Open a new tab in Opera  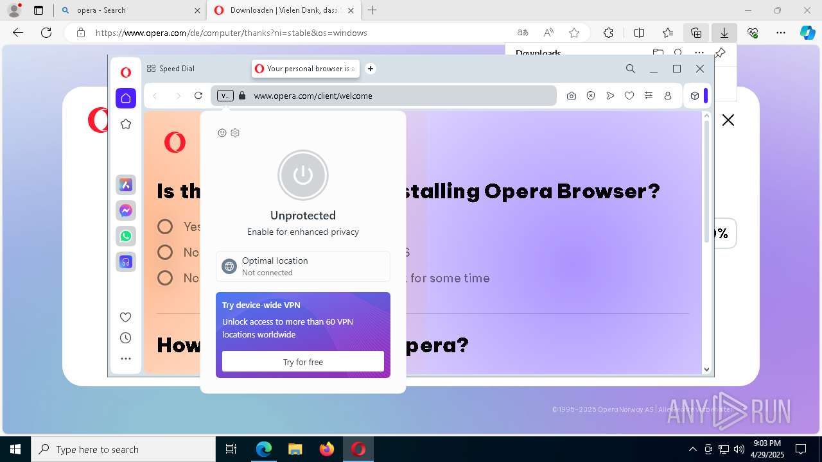(371, 69)
